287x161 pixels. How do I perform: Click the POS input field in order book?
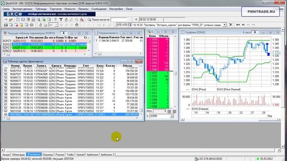[160, 111]
